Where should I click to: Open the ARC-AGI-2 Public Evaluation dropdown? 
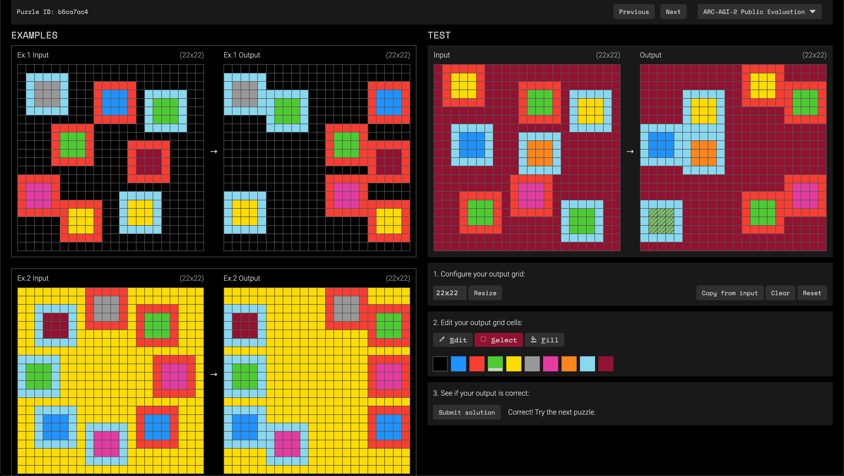[759, 12]
